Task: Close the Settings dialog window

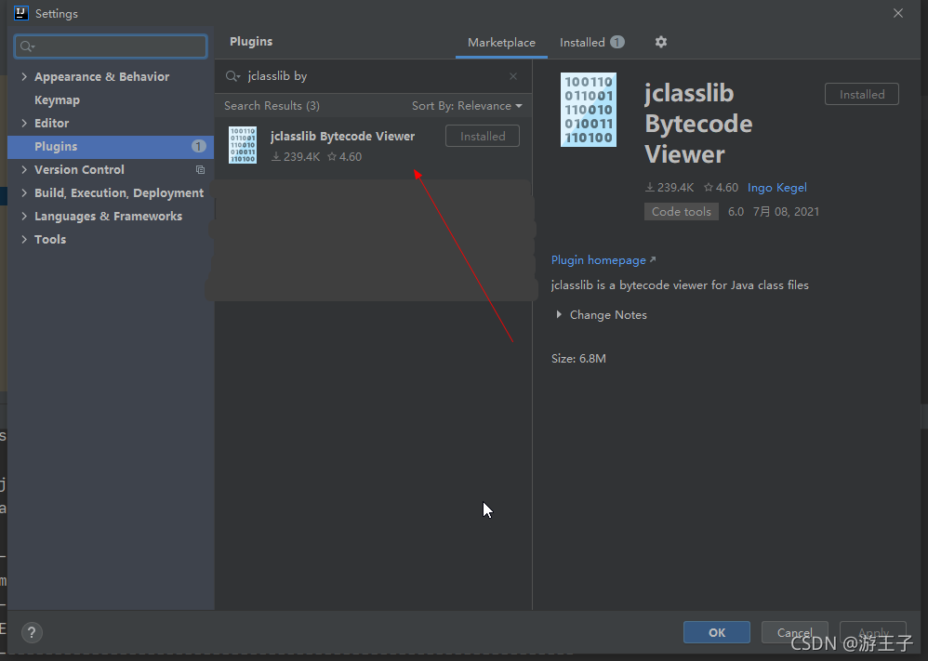Action: coord(898,13)
